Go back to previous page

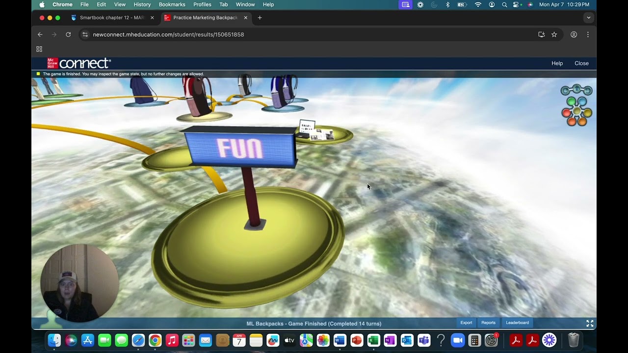[x=40, y=34]
